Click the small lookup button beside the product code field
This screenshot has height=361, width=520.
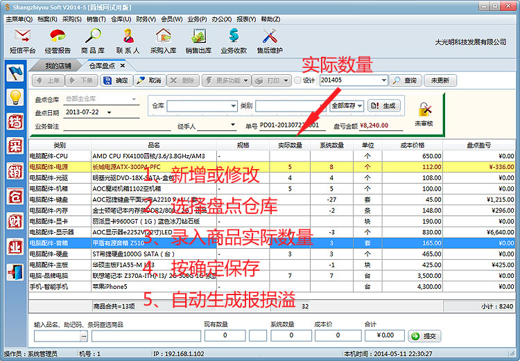84,336
